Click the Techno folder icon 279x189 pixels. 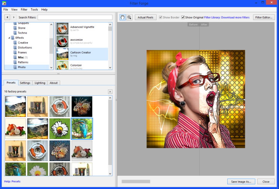(15, 33)
